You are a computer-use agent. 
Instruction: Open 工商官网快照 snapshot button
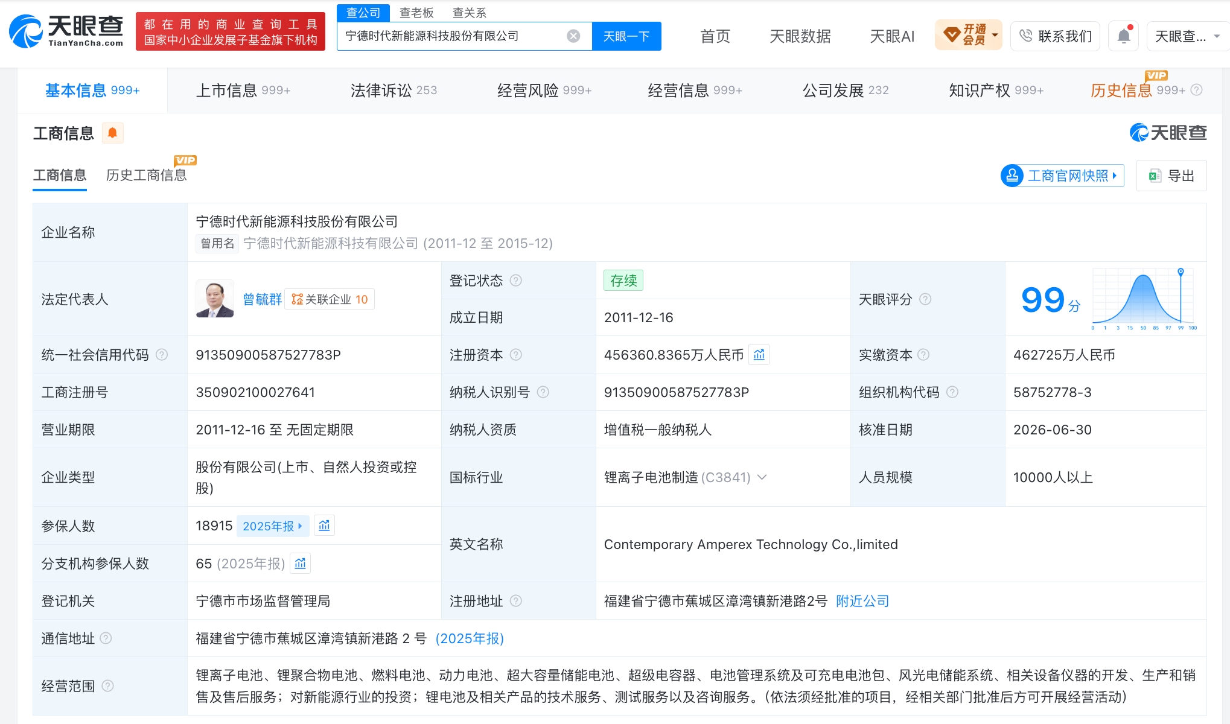[1062, 176]
